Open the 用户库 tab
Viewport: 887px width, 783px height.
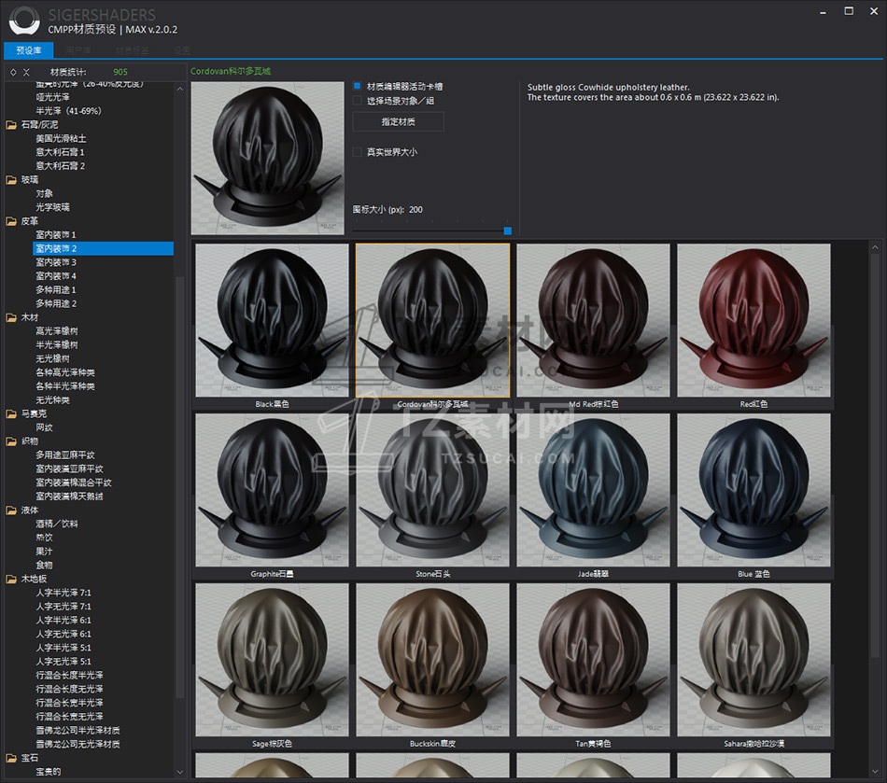[x=78, y=50]
